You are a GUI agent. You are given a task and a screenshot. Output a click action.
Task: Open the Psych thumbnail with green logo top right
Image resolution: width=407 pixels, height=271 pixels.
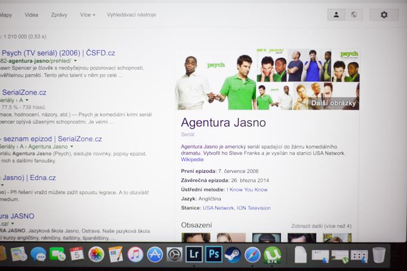pos(346,65)
